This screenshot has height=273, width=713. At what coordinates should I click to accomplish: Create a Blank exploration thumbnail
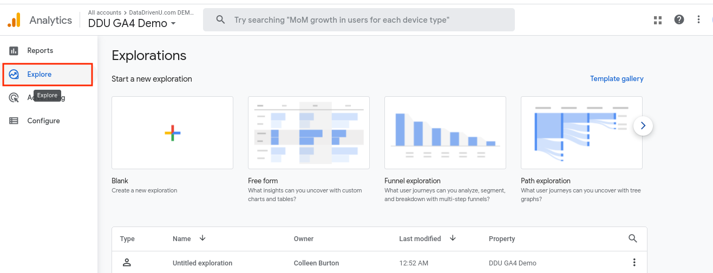(x=172, y=133)
